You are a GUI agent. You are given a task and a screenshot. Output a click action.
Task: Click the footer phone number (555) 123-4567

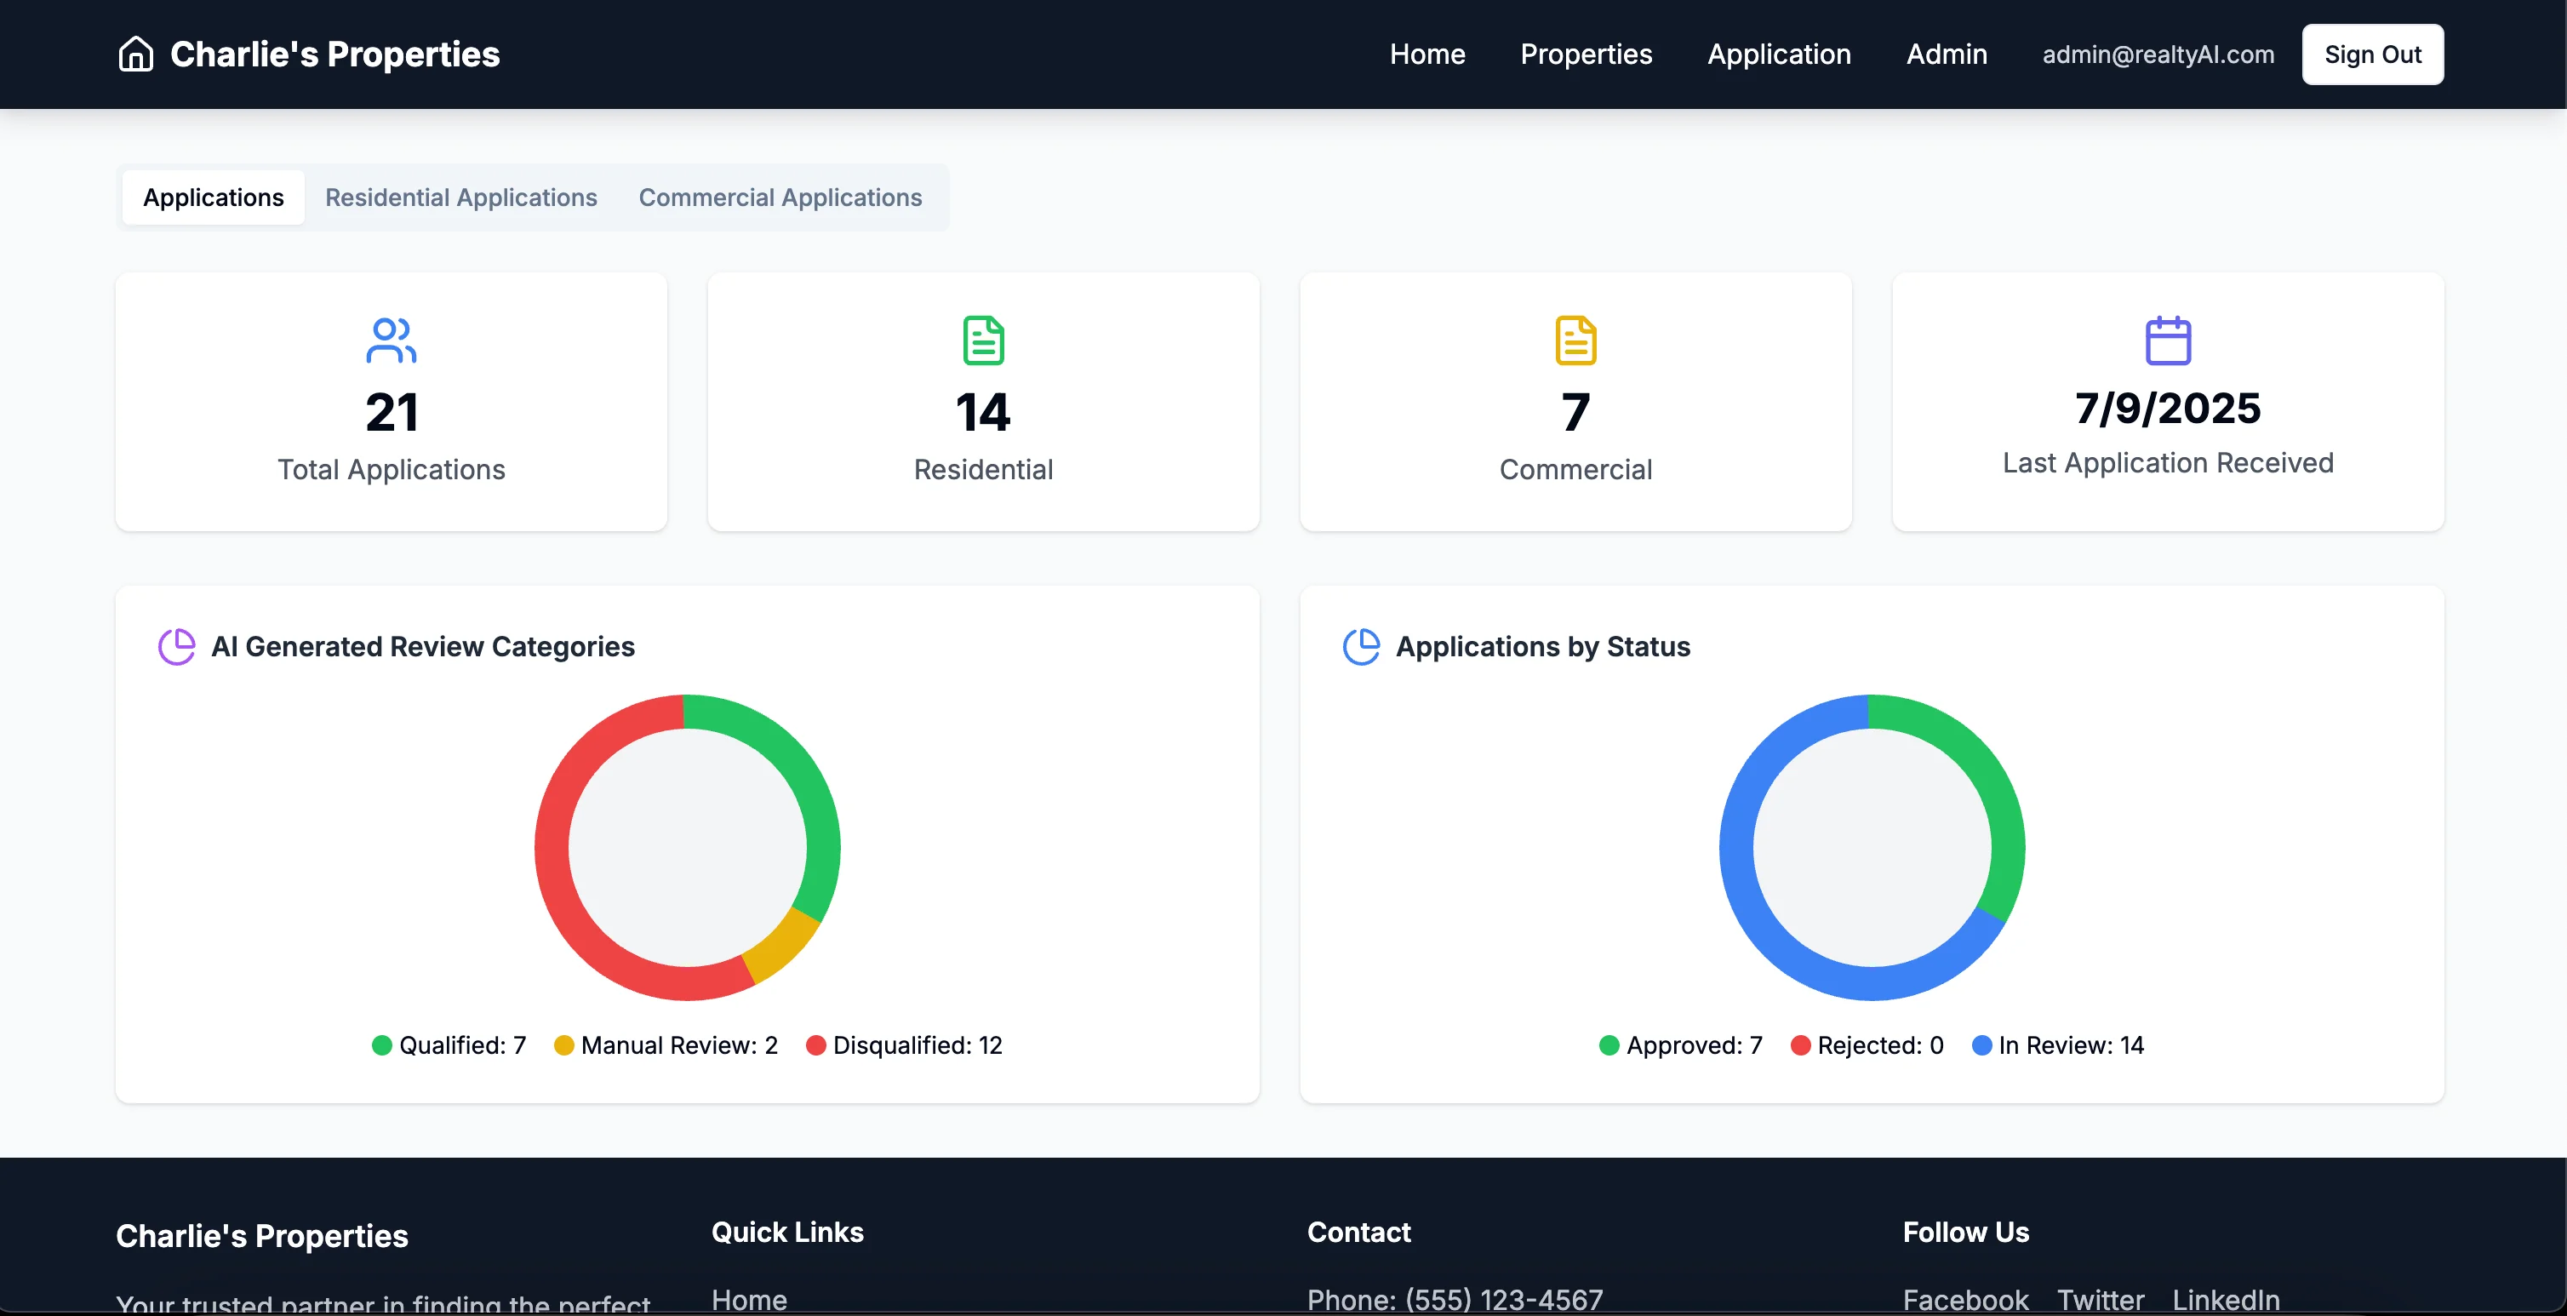[x=1504, y=1300]
